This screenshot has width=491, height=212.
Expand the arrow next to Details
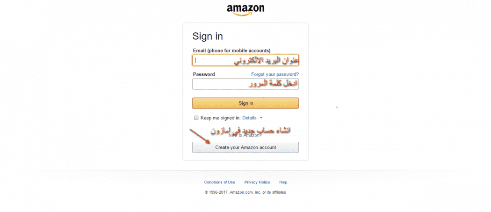point(261,118)
